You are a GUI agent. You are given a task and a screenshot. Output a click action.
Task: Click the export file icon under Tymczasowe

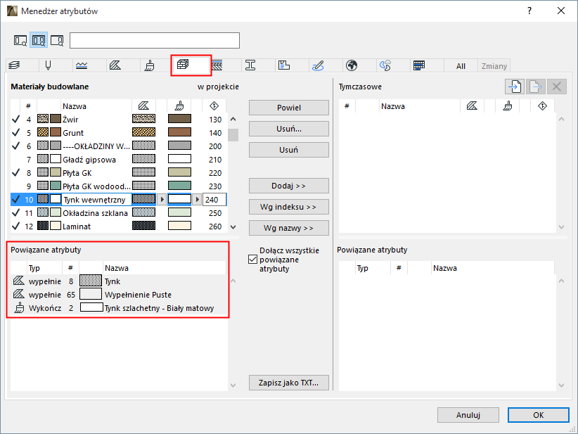536,87
